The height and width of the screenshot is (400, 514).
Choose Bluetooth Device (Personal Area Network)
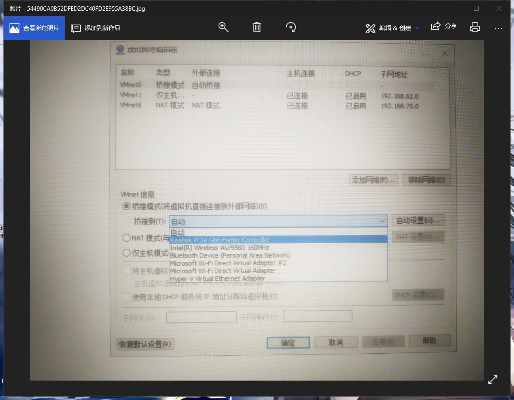coord(278,255)
